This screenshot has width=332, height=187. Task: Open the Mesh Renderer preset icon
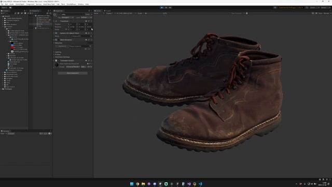pyautogui.click(x=89, y=40)
